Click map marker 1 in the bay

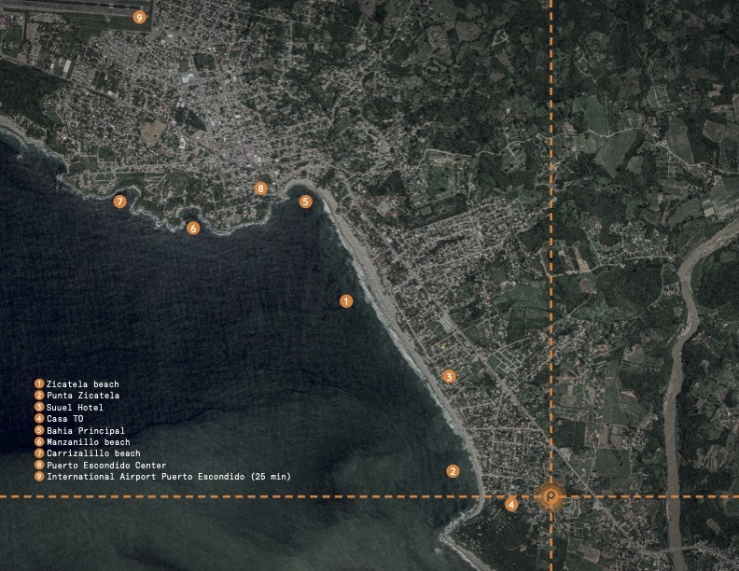346,301
